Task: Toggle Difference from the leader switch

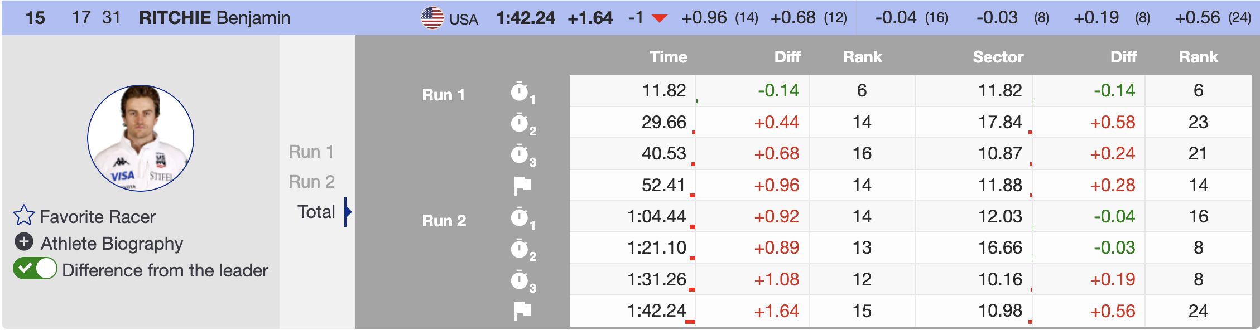Action: pos(35,269)
